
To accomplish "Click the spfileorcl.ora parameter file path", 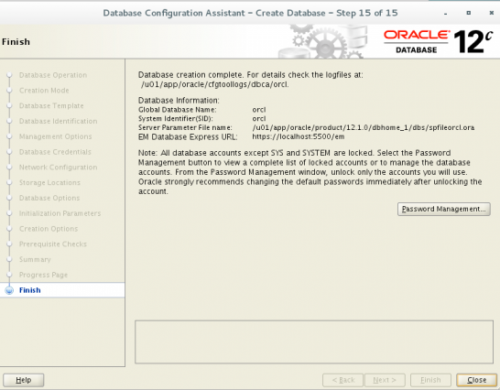I will [364, 127].
